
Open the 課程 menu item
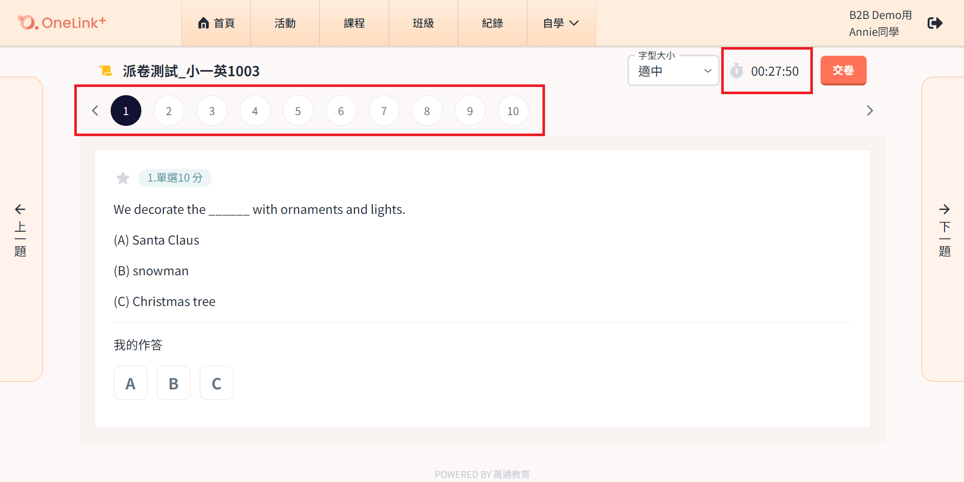(x=354, y=23)
